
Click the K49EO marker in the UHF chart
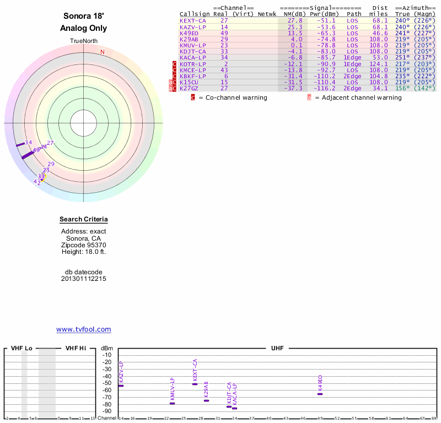(320, 394)
